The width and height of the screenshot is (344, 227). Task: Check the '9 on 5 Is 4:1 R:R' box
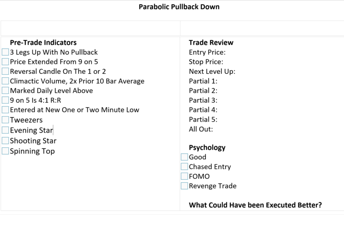pos(5,100)
